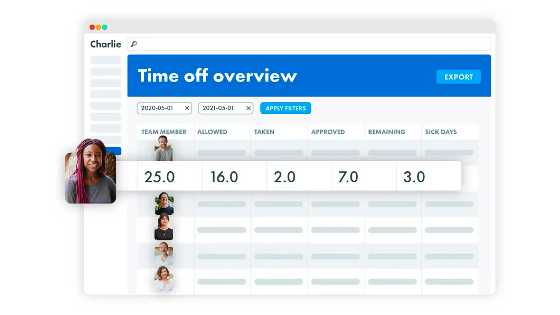Click the Export button

458,77
